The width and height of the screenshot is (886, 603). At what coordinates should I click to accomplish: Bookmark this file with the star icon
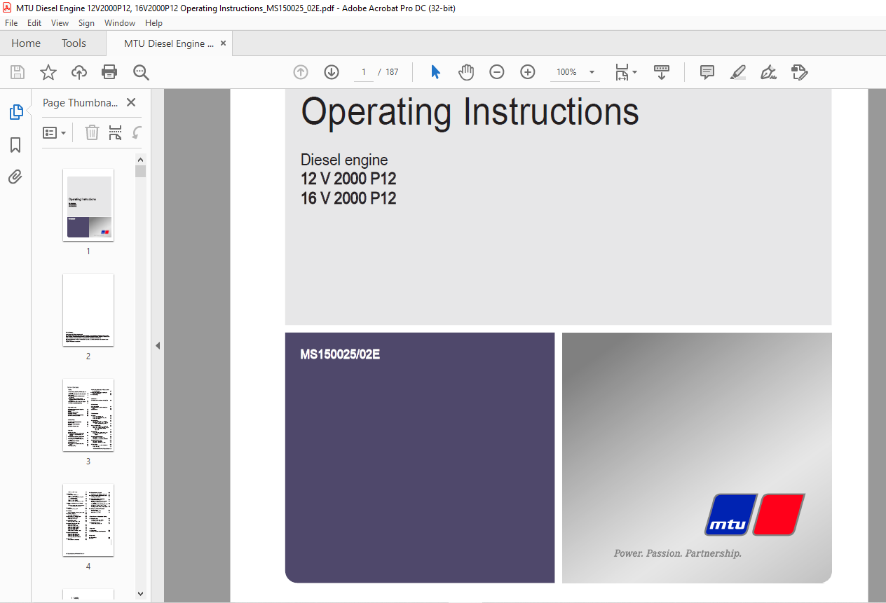tap(48, 72)
